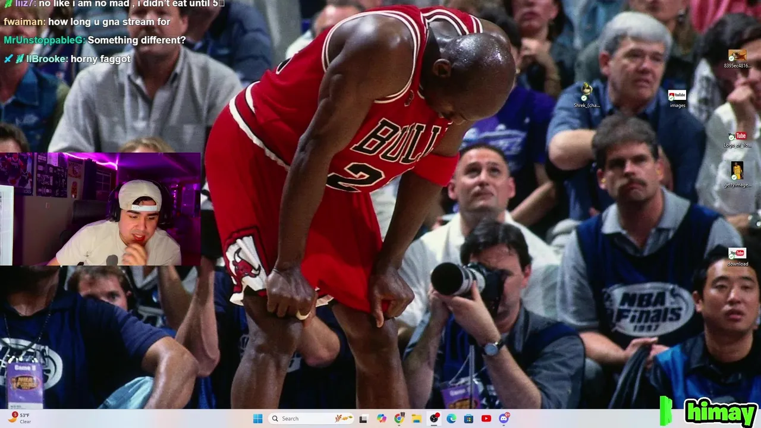Screen dimensions: 761x428
Task: Open File Explorer from the taskbar
Action: click(416, 418)
